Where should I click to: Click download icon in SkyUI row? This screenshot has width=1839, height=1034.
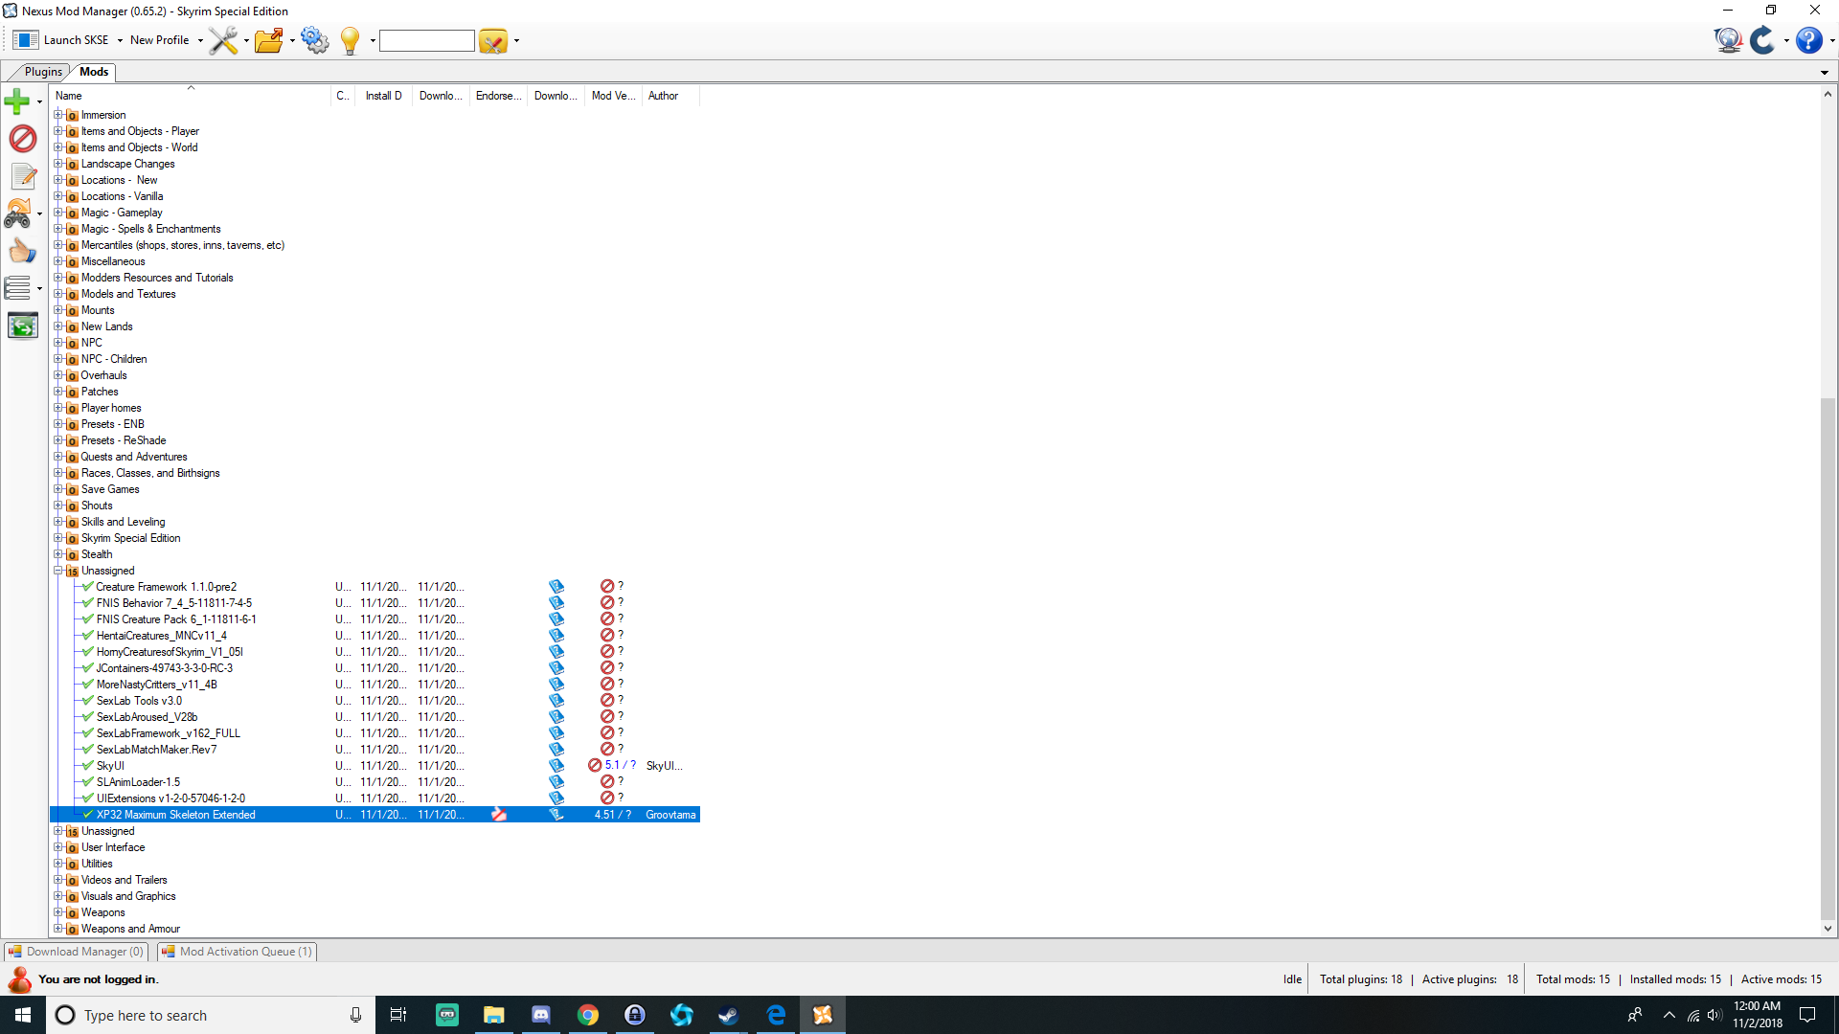pyautogui.click(x=556, y=766)
